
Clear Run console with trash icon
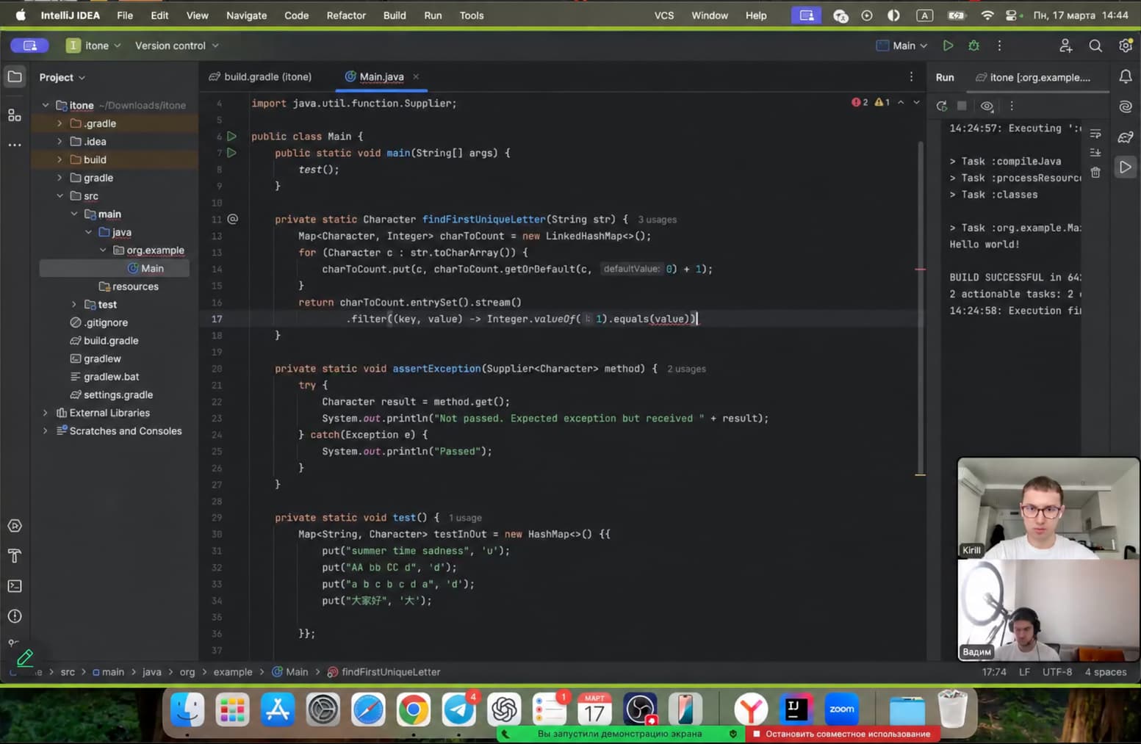coord(1095,173)
